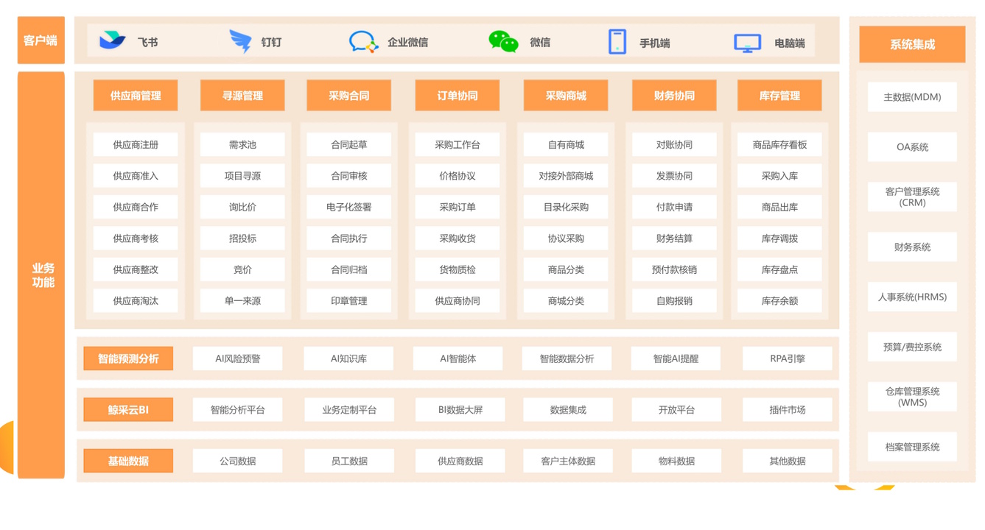Click 电子化签署 item
The width and height of the screenshot is (985, 530).
[x=349, y=207]
